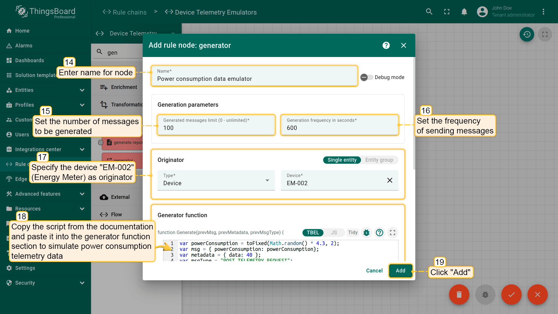The image size is (558, 314).
Task: Open Dashboards from the sidebar
Action: [30, 60]
